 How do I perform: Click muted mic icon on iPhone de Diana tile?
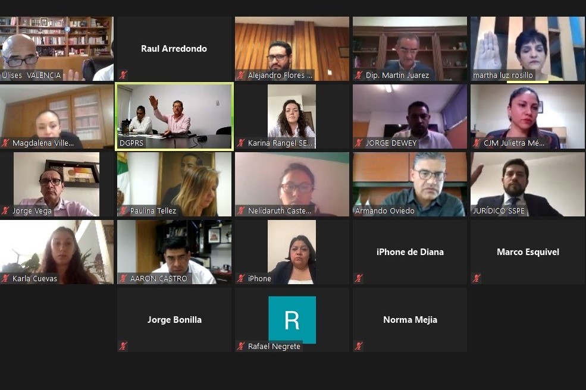359,278
